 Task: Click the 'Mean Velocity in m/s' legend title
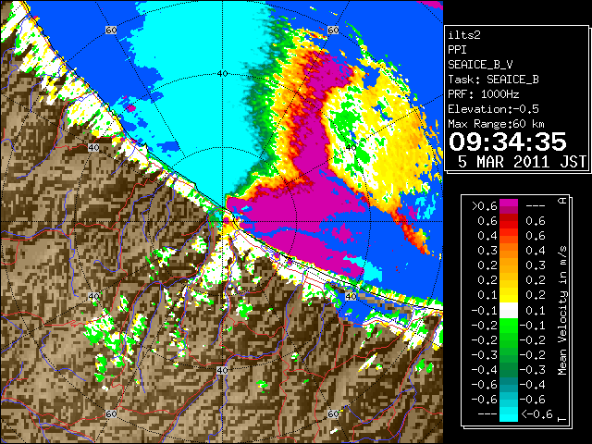[x=562, y=311]
